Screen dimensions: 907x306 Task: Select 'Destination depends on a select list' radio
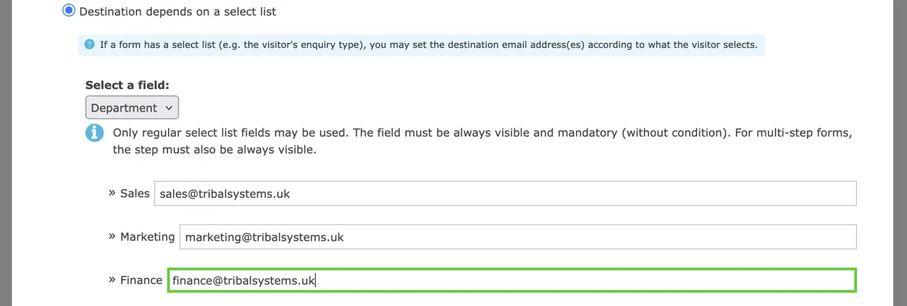[x=69, y=11]
